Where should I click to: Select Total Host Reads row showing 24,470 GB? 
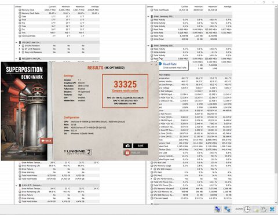[x=59, y=178]
